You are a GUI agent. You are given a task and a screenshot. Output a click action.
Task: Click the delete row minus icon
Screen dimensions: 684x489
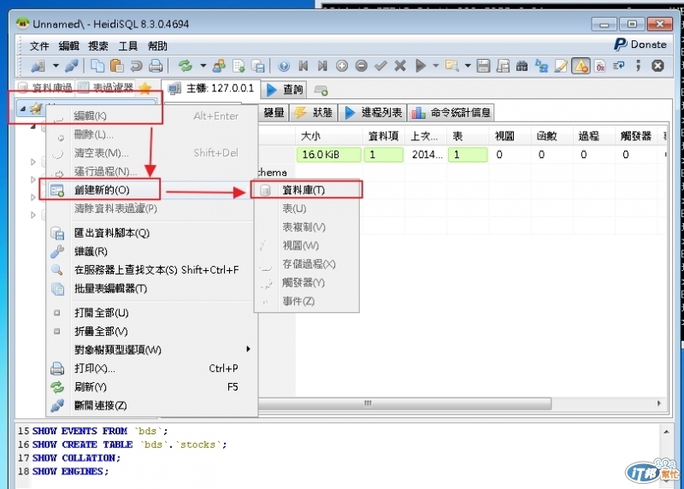pyautogui.click(x=361, y=66)
